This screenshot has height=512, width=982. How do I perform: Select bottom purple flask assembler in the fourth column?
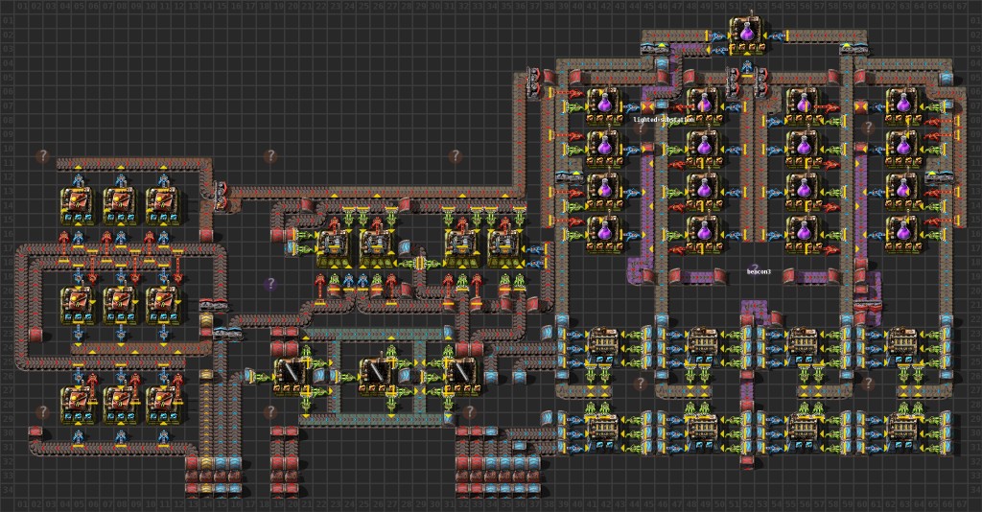(903, 234)
